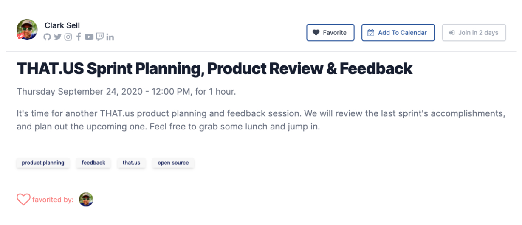The height and width of the screenshot is (225, 522).
Task: Open Clark Sell's Twitter profile icon
Action: [x=57, y=37]
